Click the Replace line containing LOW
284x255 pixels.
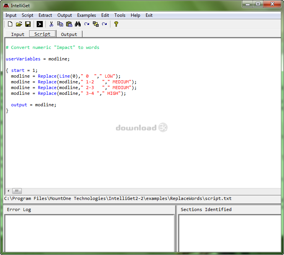coord(66,76)
